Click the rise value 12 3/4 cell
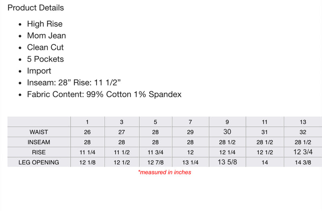This screenshot has height=211, width=322. point(303,152)
